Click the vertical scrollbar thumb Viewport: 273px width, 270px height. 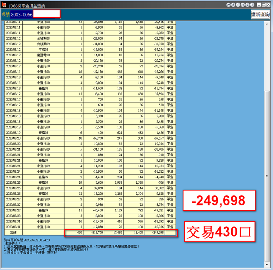pyautogui.click(x=267, y=176)
